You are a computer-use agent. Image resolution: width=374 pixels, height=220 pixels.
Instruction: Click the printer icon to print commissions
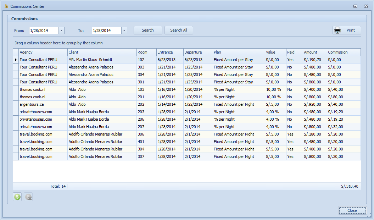coord(337,31)
